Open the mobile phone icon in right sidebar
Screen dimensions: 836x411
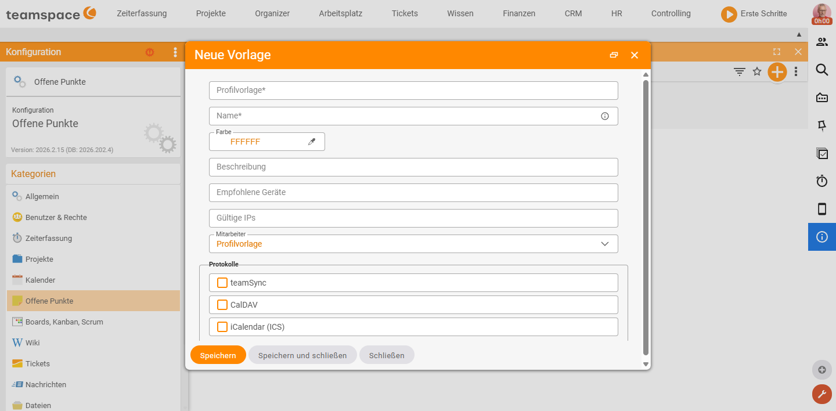click(x=822, y=209)
